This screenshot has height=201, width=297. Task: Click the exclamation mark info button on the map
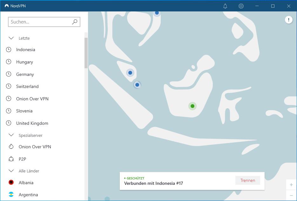coord(288,19)
